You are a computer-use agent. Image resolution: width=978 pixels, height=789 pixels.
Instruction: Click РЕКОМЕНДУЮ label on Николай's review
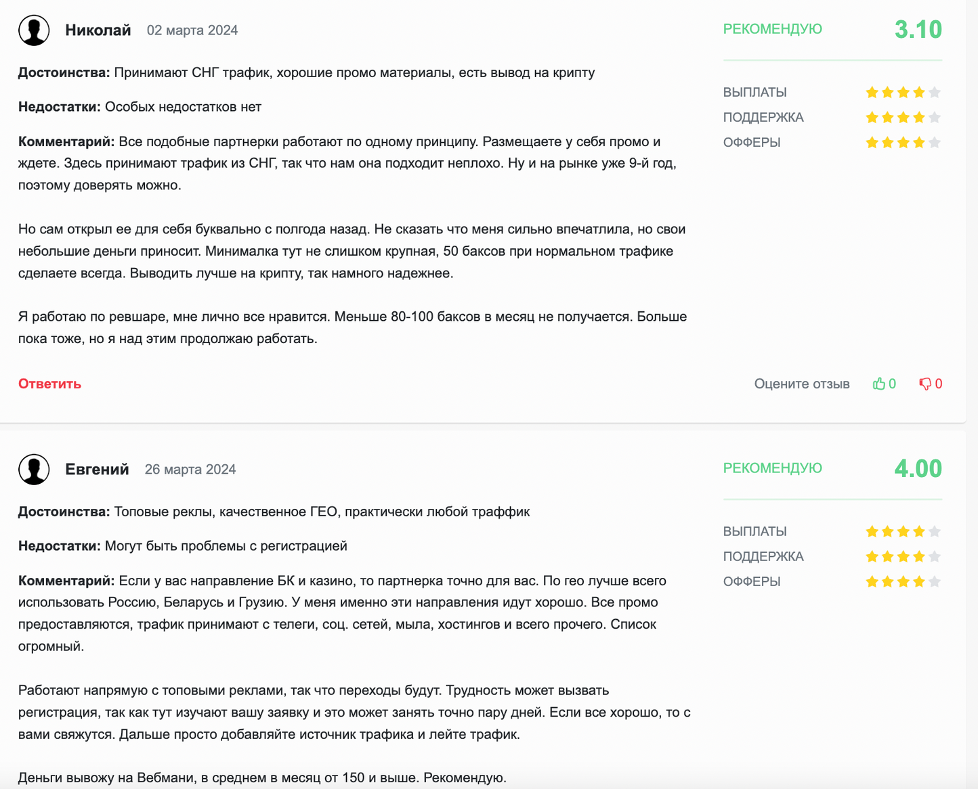[772, 29]
